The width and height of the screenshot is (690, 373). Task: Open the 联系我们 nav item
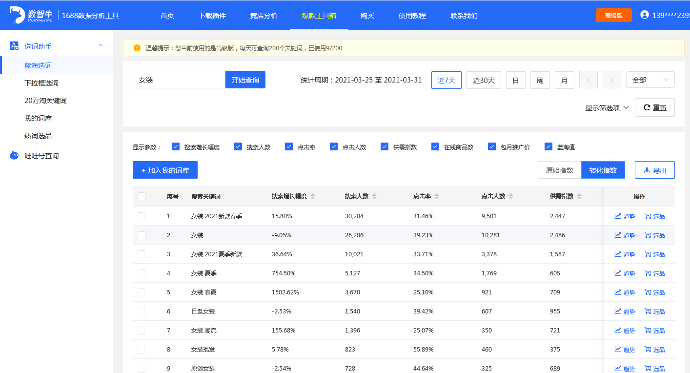pyautogui.click(x=464, y=15)
